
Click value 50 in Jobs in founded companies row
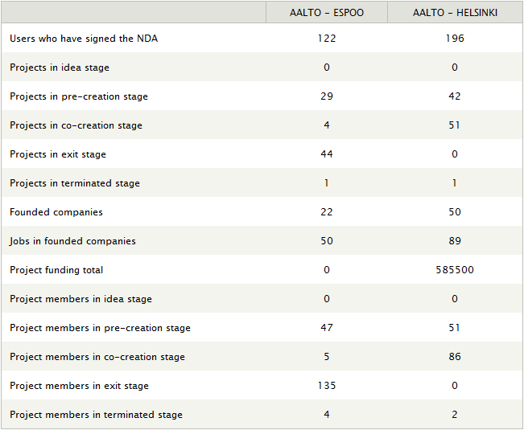click(327, 241)
